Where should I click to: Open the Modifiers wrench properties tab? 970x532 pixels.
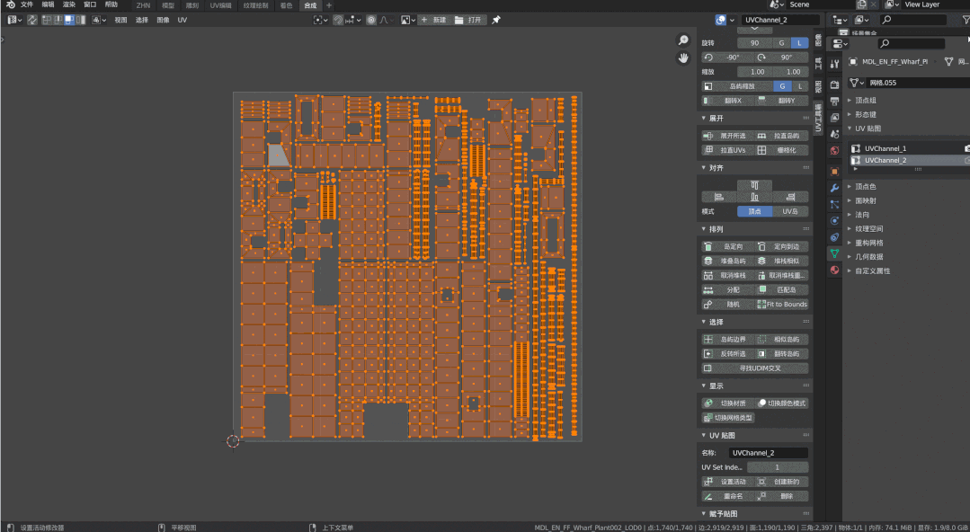click(x=834, y=187)
